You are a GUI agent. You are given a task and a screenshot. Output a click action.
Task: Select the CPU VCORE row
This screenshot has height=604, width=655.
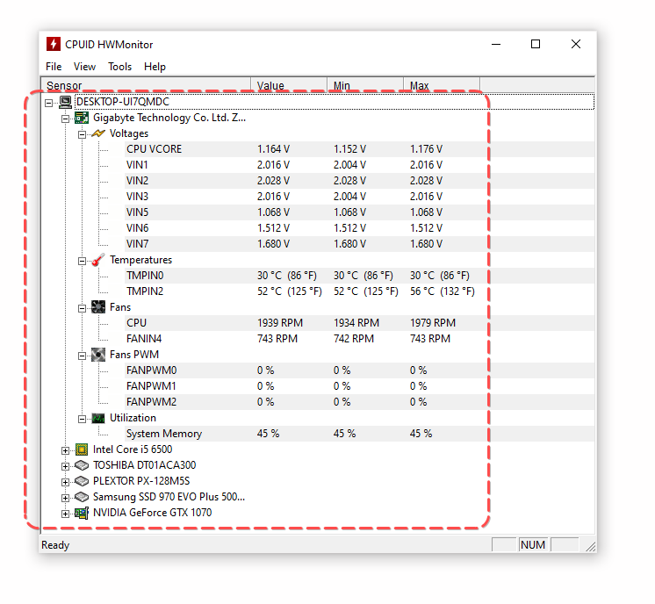click(359, 149)
